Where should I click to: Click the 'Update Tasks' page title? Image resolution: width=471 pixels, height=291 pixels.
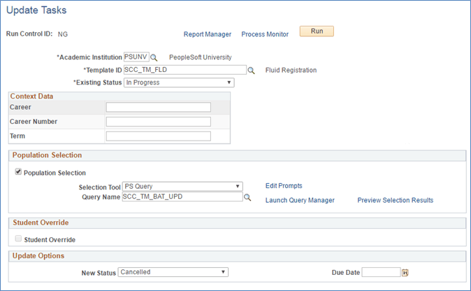36,10
